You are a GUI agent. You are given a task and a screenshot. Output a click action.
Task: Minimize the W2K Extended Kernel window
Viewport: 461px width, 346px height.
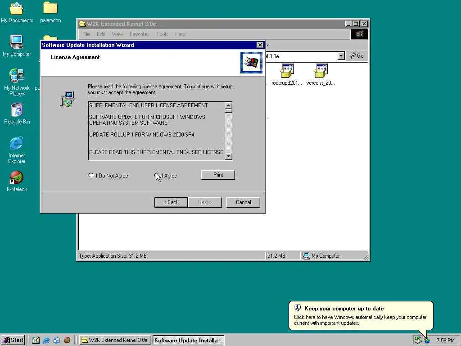click(x=348, y=24)
